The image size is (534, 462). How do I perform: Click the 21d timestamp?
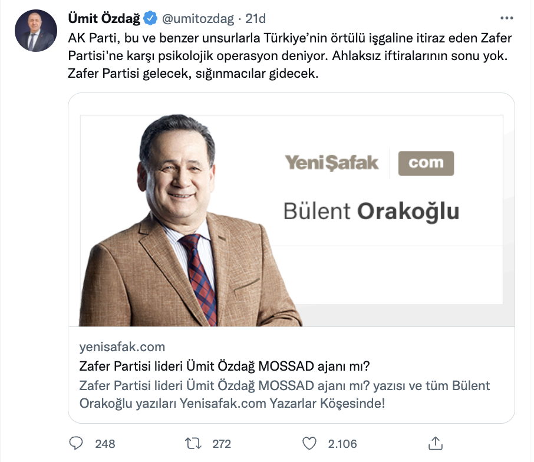pos(255,19)
